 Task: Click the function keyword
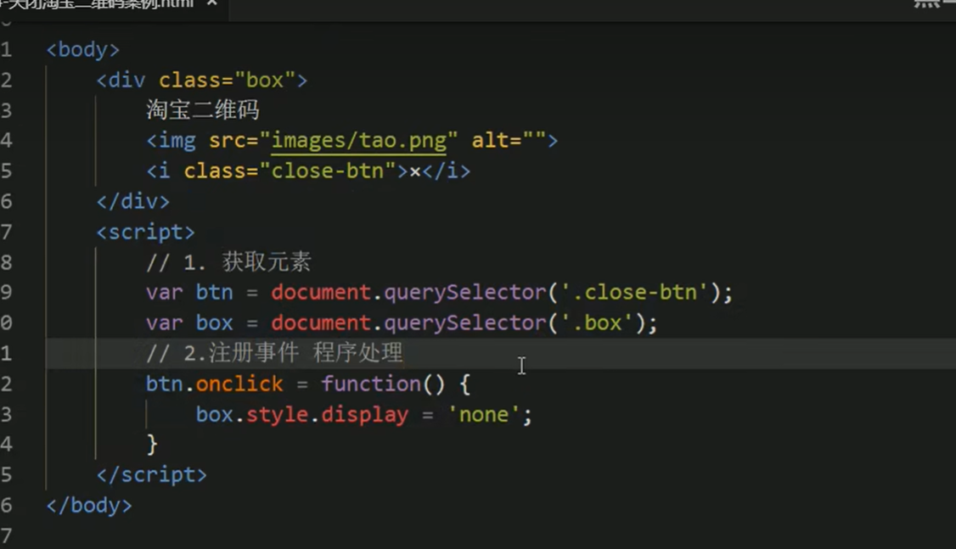click(371, 384)
